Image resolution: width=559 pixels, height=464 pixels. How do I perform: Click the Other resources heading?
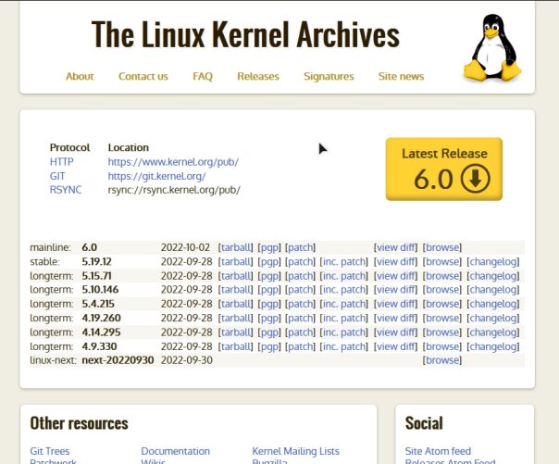(x=80, y=423)
